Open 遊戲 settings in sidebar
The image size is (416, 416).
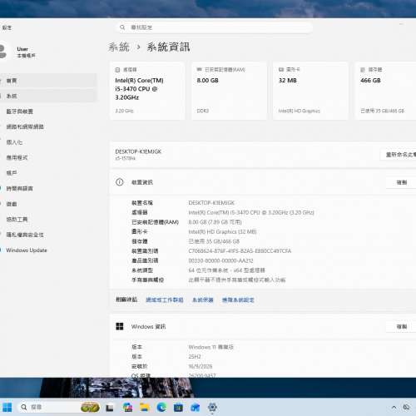click(x=47, y=204)
